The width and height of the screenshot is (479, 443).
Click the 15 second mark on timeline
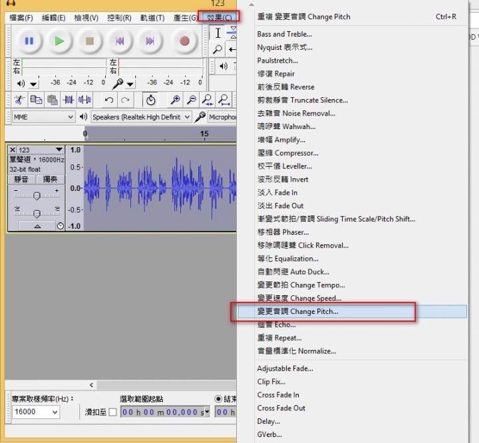click(204, 134)
